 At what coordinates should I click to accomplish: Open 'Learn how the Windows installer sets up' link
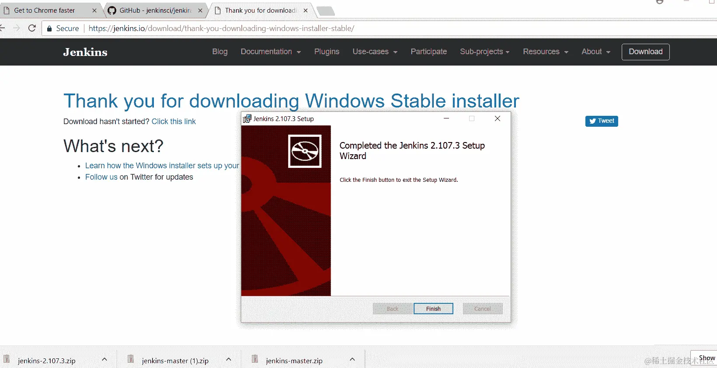point(162,166)
